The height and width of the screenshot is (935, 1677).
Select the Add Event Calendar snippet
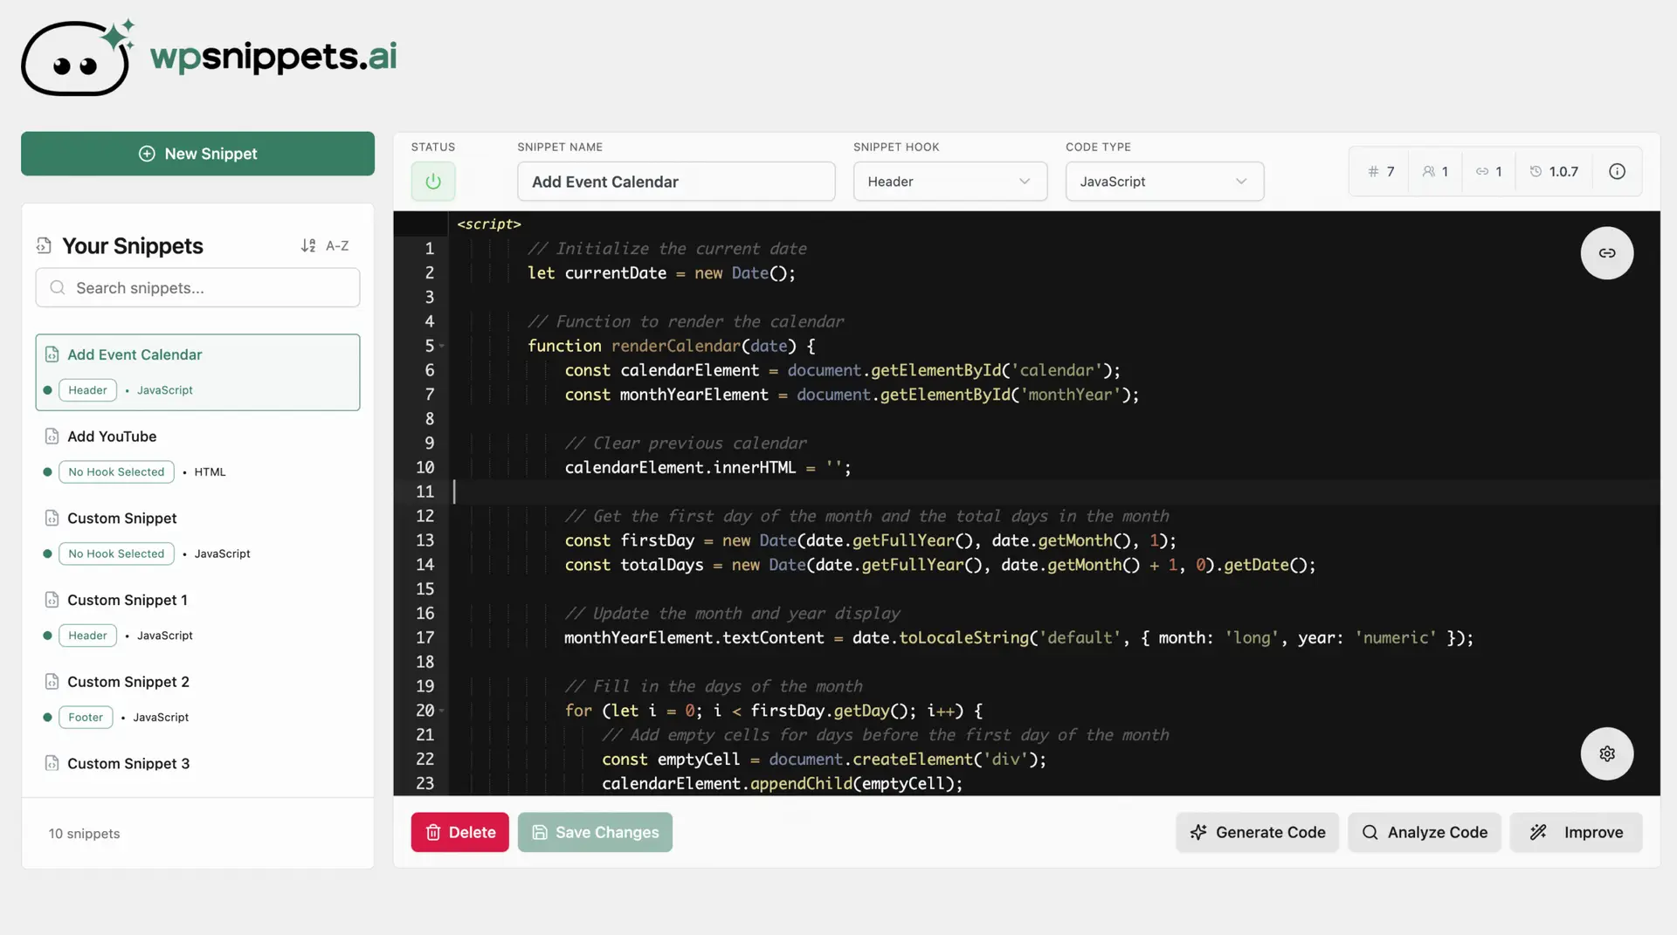(197, 372)
